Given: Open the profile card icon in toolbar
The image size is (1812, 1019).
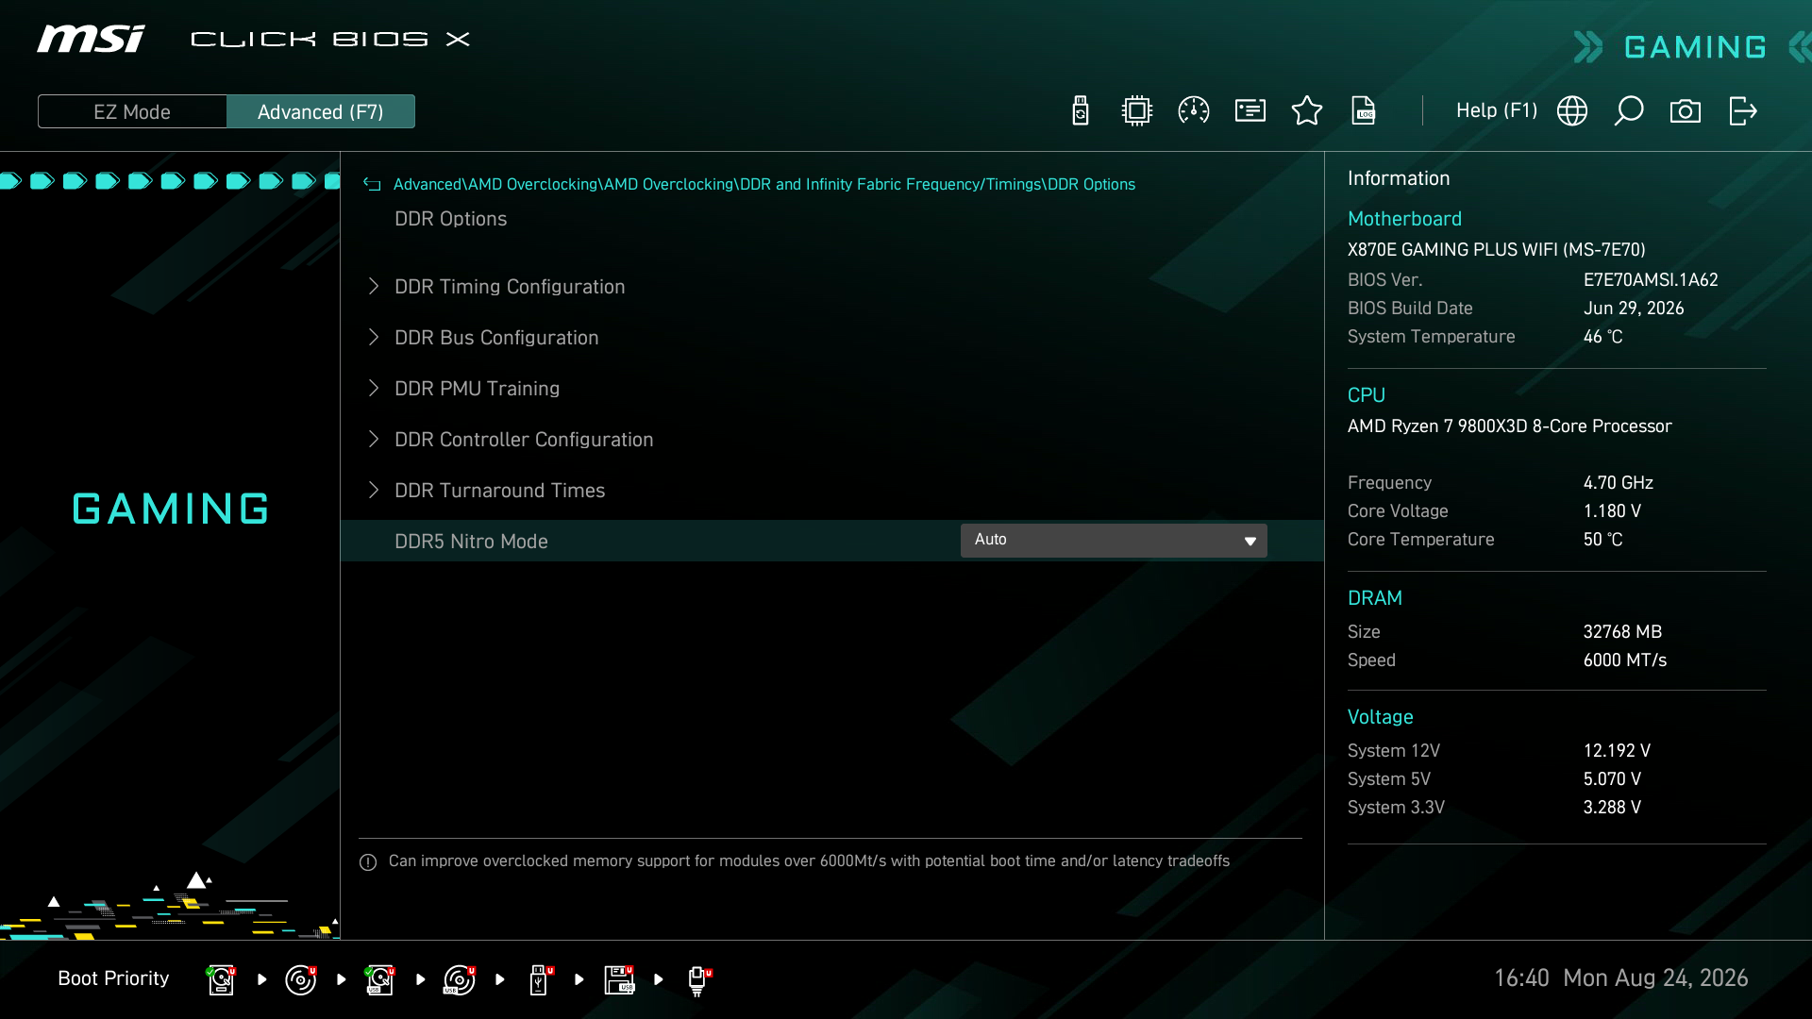Looking at the screenshot, I should click(x=1250, y=111).
